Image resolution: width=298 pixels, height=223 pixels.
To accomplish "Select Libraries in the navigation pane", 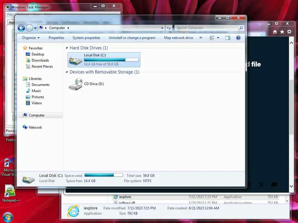I will (x=35, y=78).
